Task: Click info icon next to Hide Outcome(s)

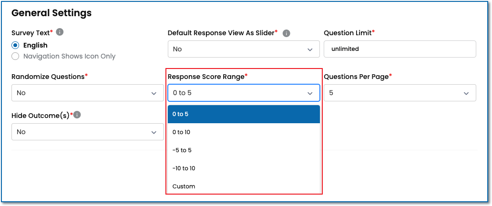Action: (77, 115)
